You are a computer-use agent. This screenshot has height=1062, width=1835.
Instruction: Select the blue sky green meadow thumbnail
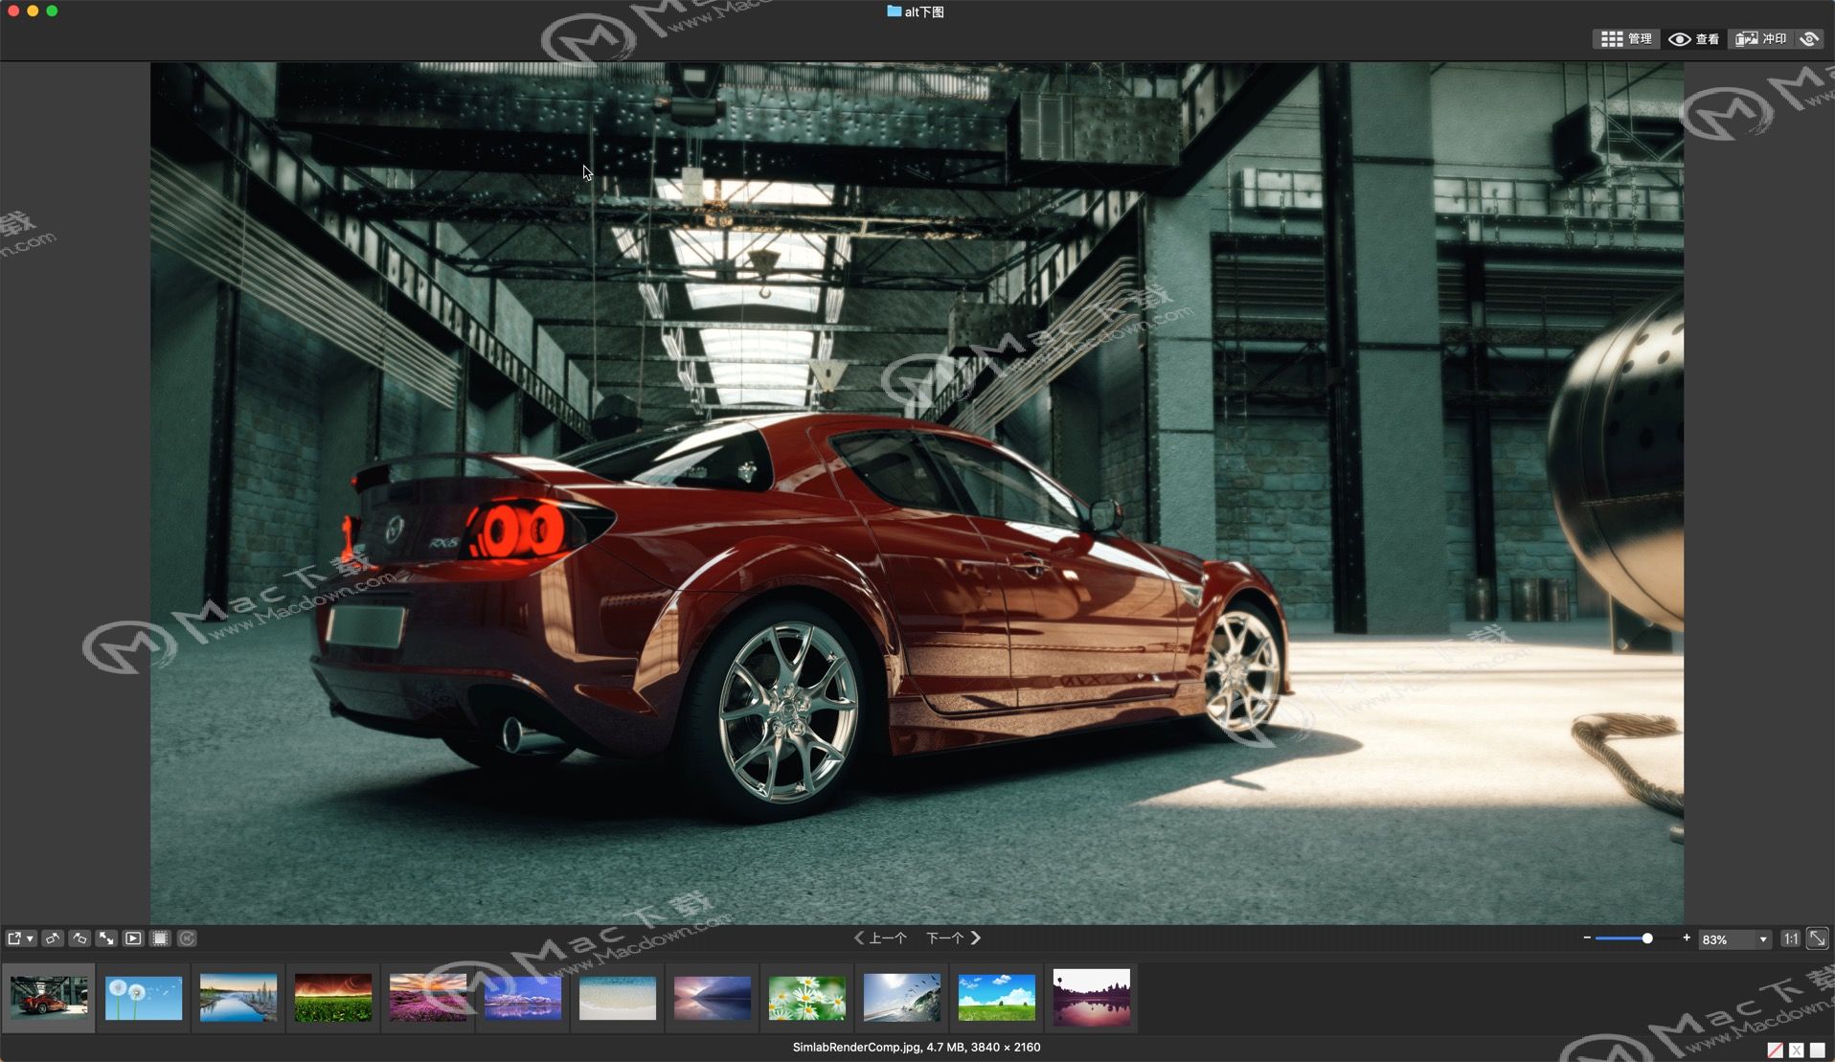click(x=997, y=998)
